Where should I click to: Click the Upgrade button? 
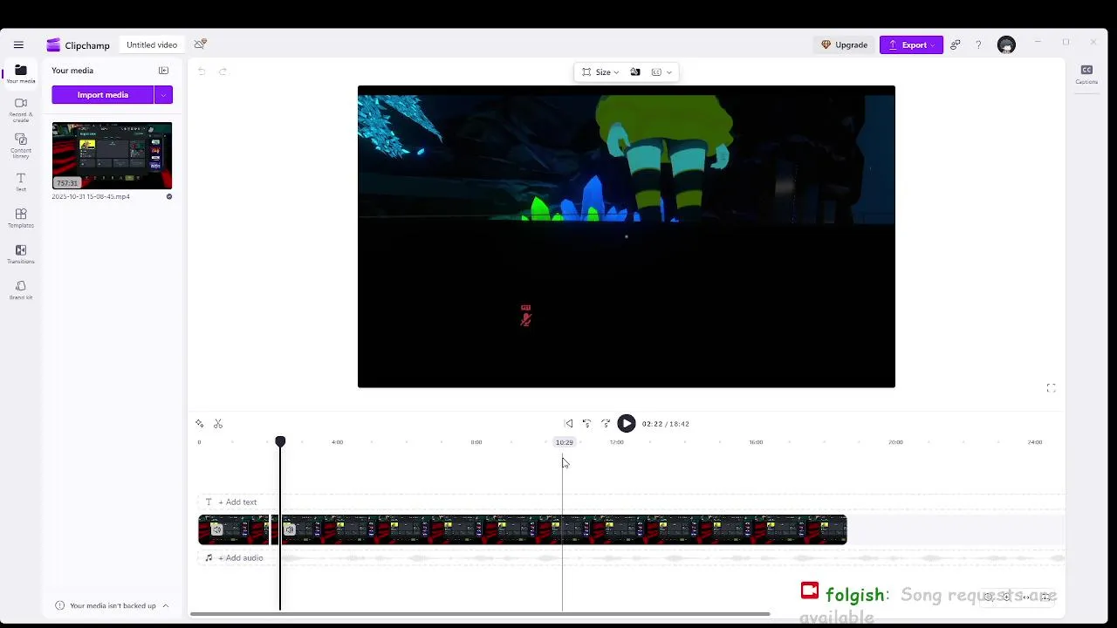coord(844,44)
